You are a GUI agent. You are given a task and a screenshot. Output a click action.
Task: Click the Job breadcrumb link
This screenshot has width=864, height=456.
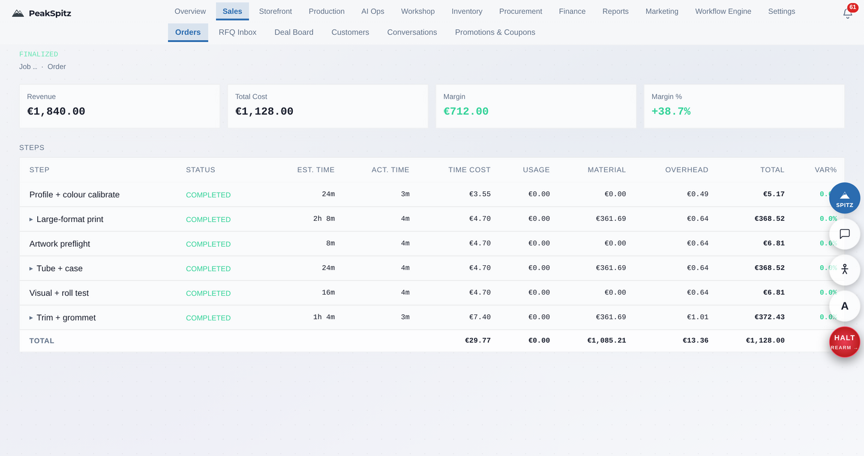coord(28,67)
